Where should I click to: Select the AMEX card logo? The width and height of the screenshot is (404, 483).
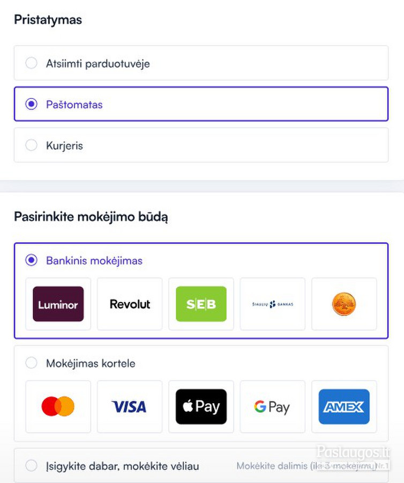(344, 407)
